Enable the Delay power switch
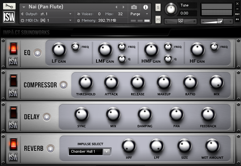 tap(13, 112)
